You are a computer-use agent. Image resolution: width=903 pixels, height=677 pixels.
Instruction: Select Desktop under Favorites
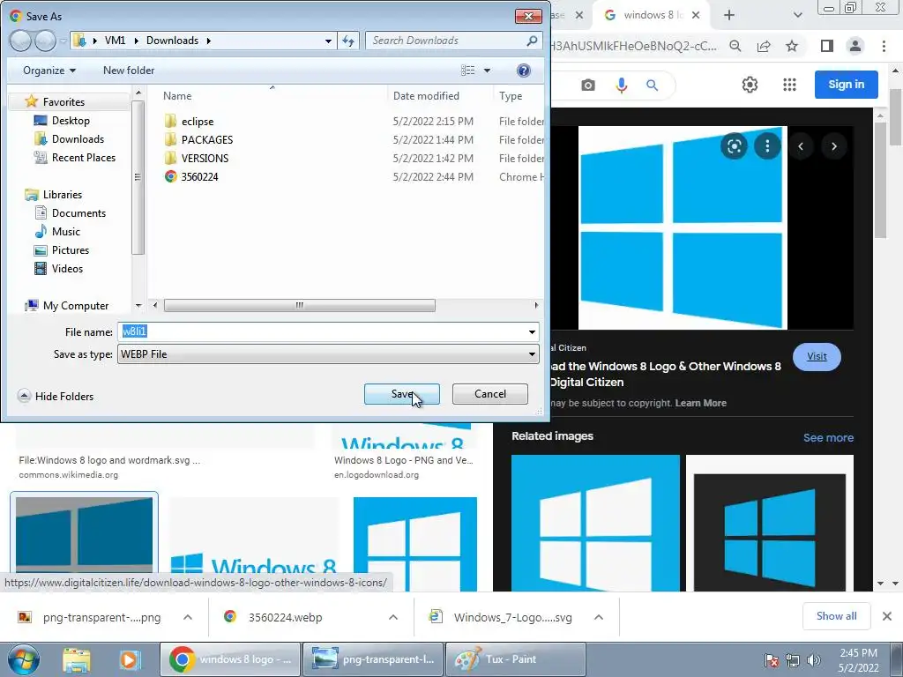(x=71, y=120)
